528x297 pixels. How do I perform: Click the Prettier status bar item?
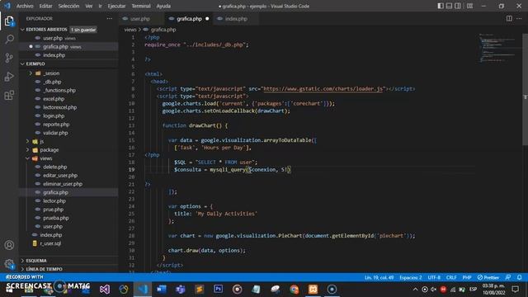click(x=488, y=277)
